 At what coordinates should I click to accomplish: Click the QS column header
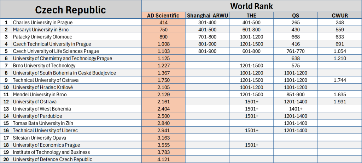click(295, 15)
